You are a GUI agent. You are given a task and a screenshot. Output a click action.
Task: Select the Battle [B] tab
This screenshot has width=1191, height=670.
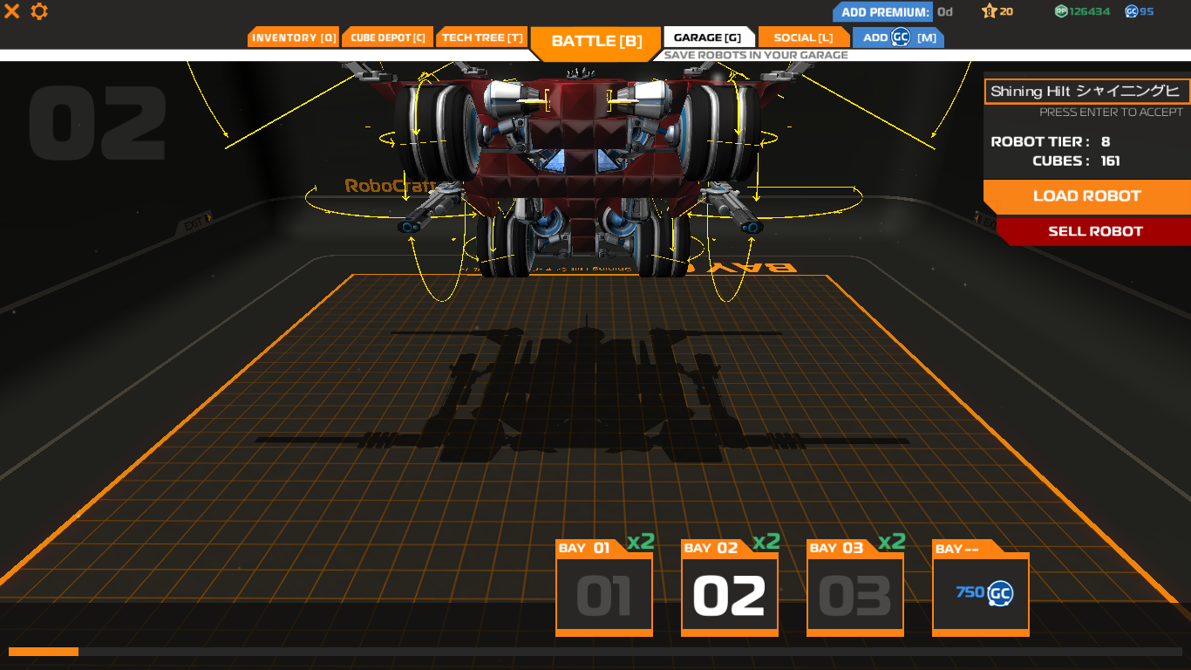point(596,42)
